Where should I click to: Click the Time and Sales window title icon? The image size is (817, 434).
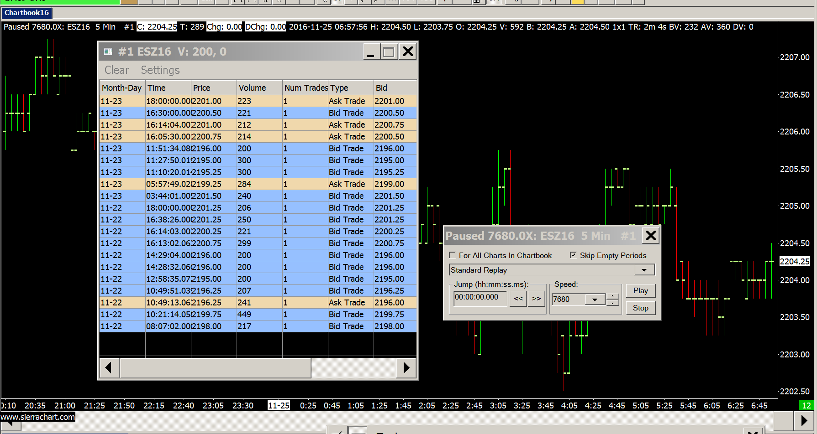point(108,52)
